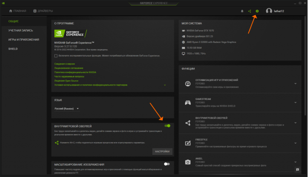Turn off the in-game overlay toggle
Viewport: 308px width, 177px height.
tap(167, 126)
